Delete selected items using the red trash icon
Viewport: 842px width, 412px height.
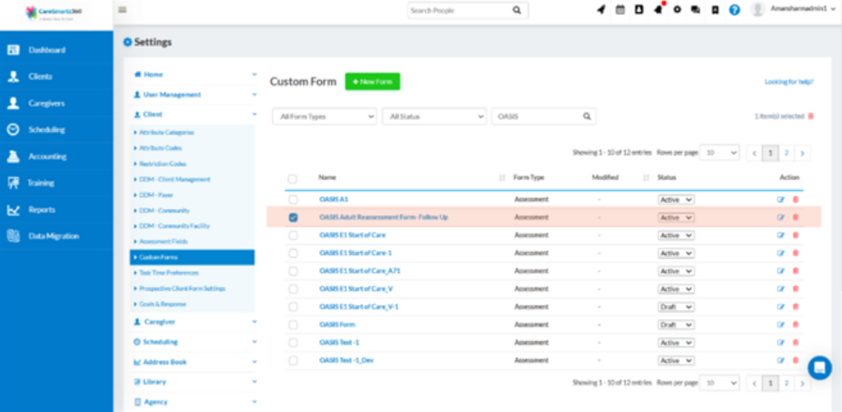pos(811,116)
